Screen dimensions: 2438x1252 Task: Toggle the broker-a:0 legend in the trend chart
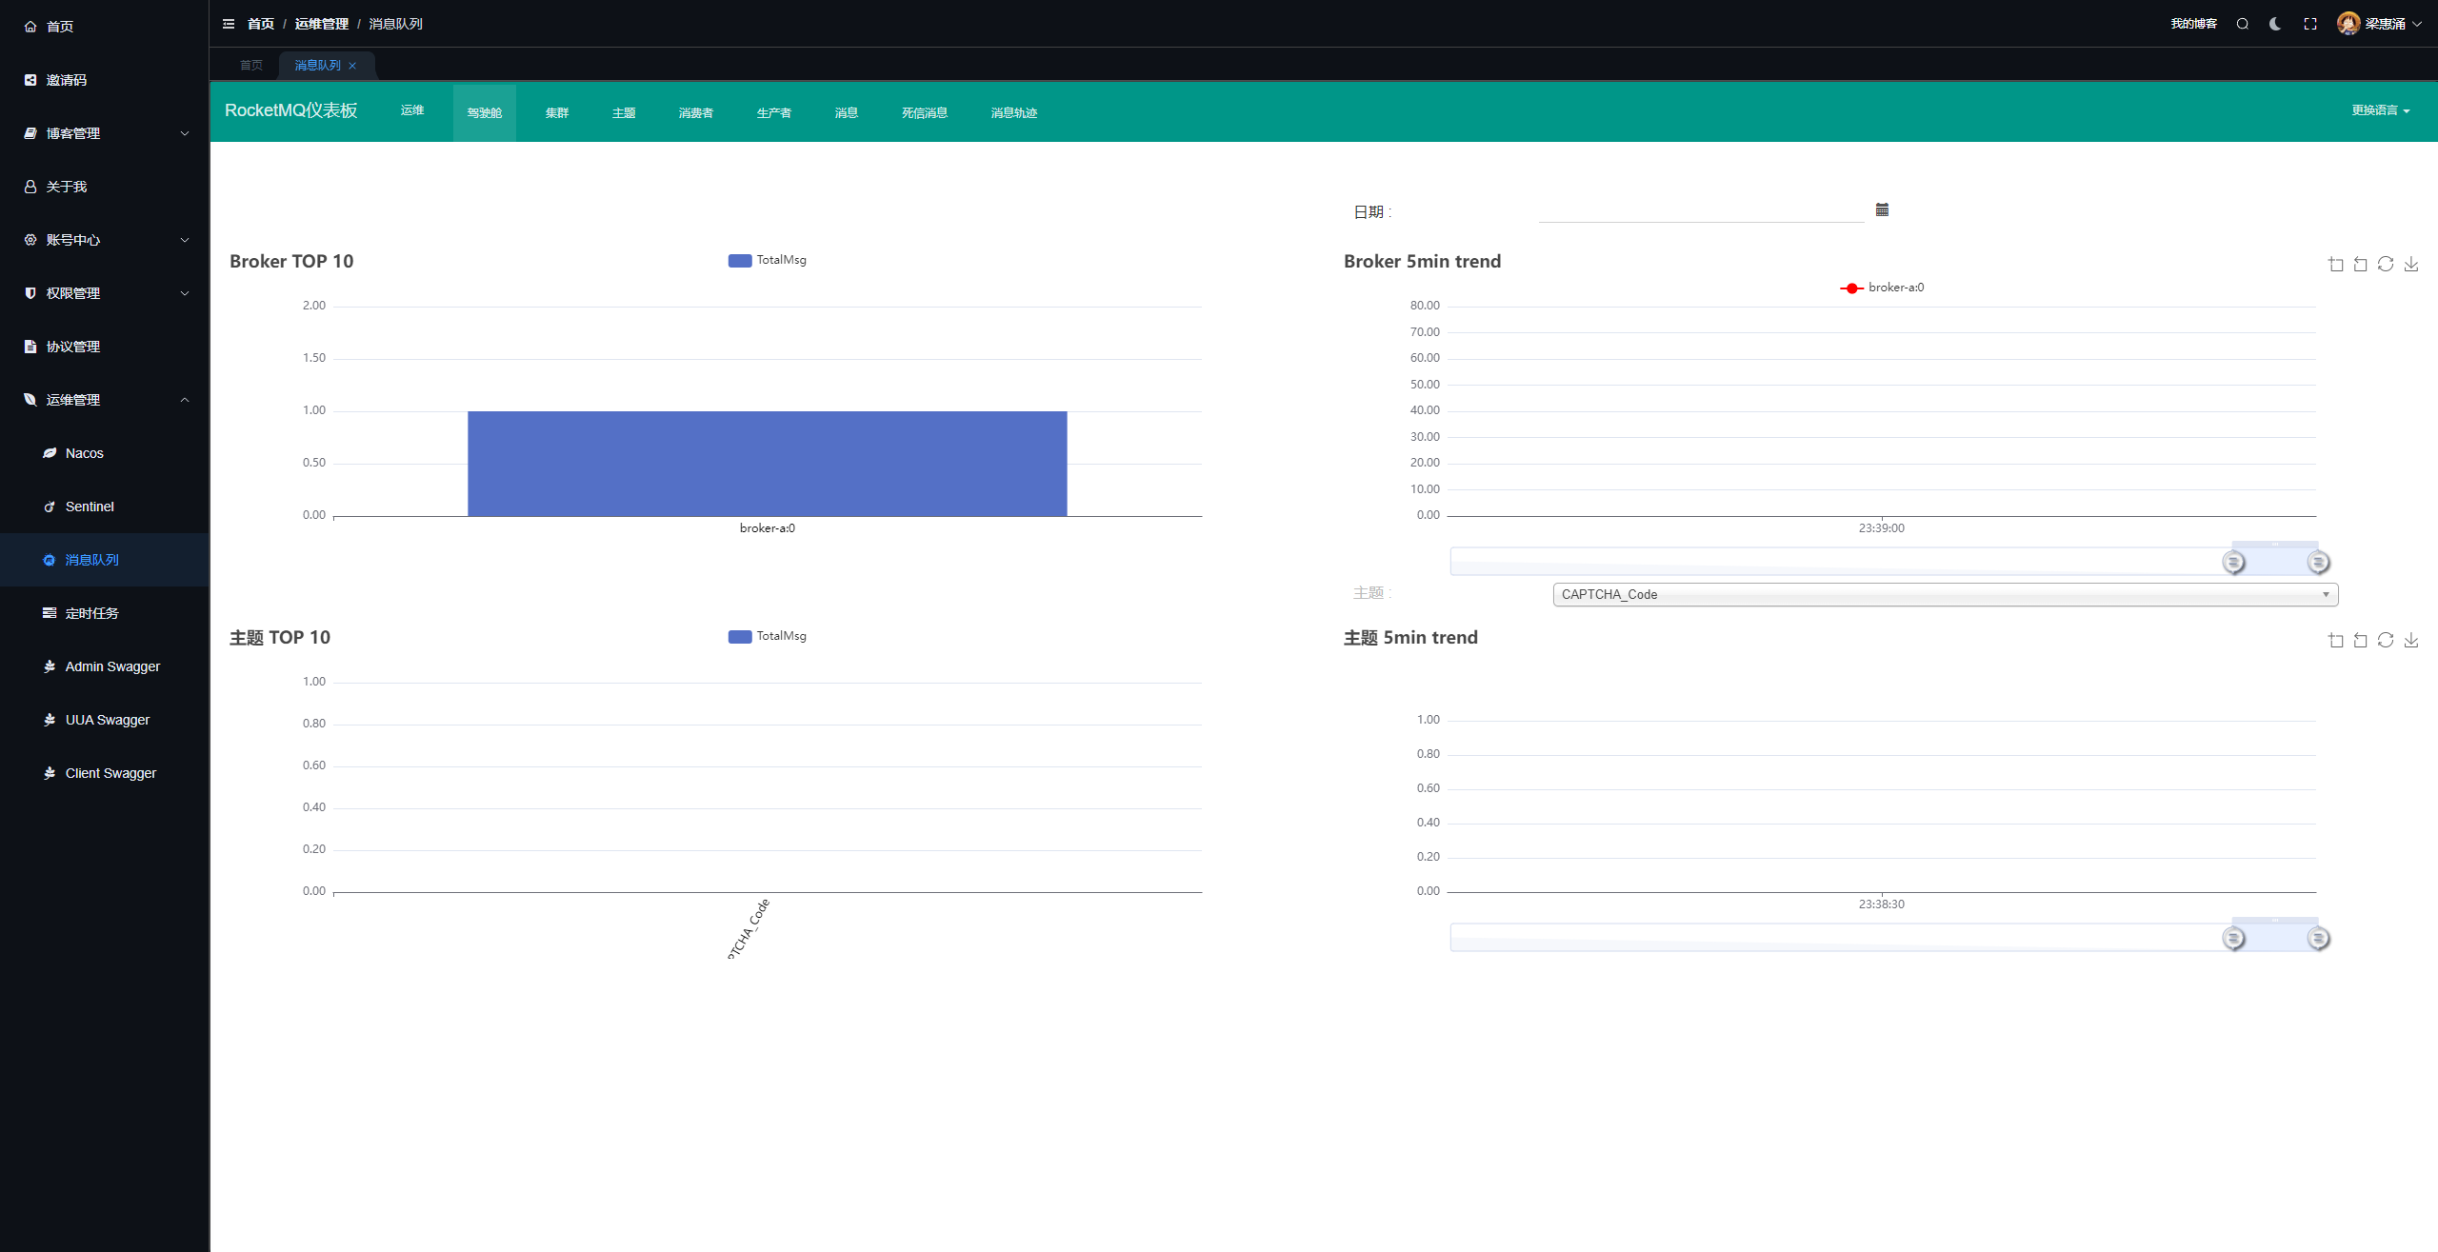tap(1882, 288)
